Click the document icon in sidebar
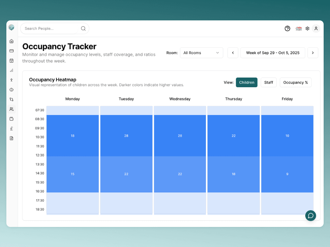The width and height of the screenshot is (330, 247). click(x=11, y=138)
